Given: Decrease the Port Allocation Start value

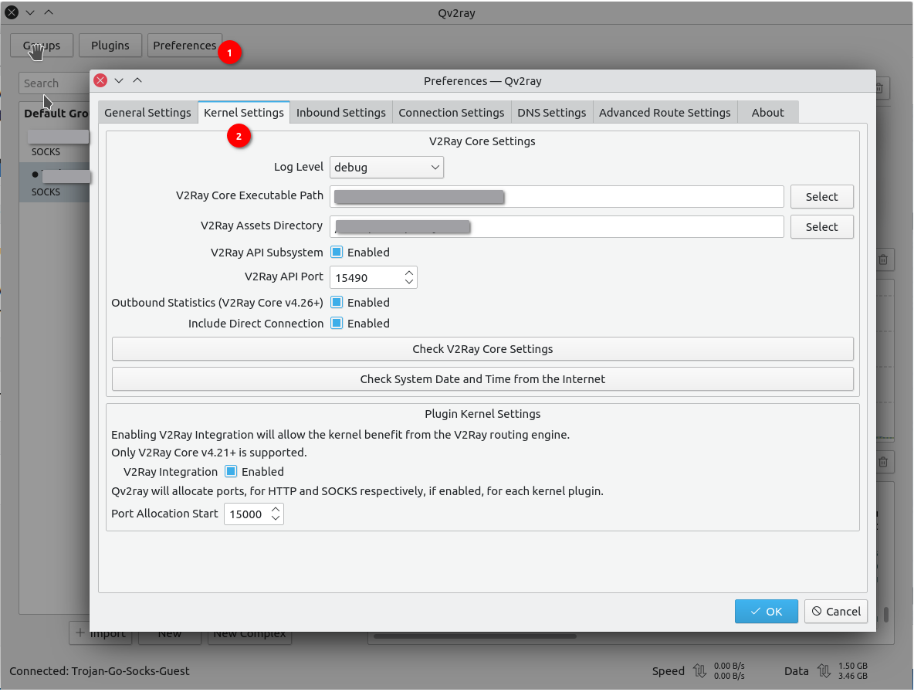Looking at the screenshot, I should pos(276,519).
